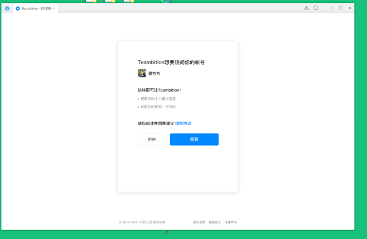Select the Teambition browser tab
This screenshot has width=367, height=239.
[36, 8]
